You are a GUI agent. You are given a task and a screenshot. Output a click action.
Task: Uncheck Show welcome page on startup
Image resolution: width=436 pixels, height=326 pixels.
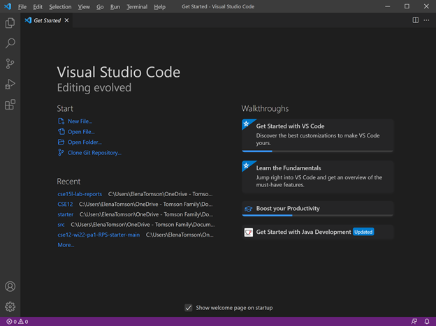point(188,308)
